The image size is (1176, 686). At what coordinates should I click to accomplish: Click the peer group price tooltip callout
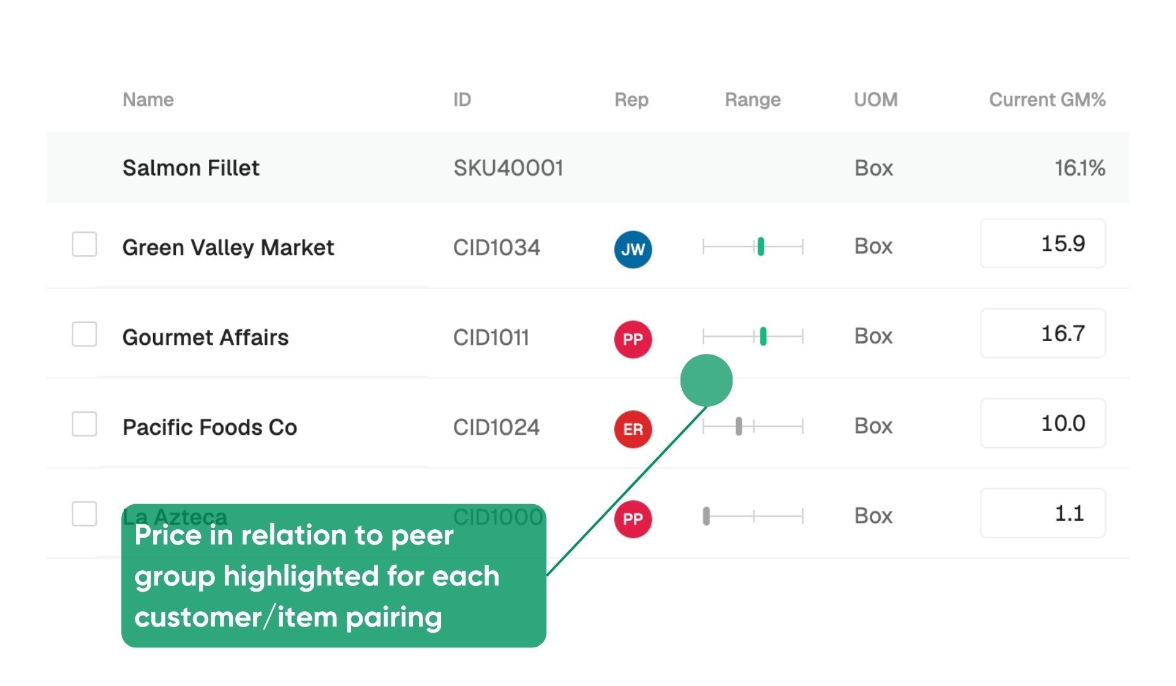pyautogui.click(x=333, y=576)
